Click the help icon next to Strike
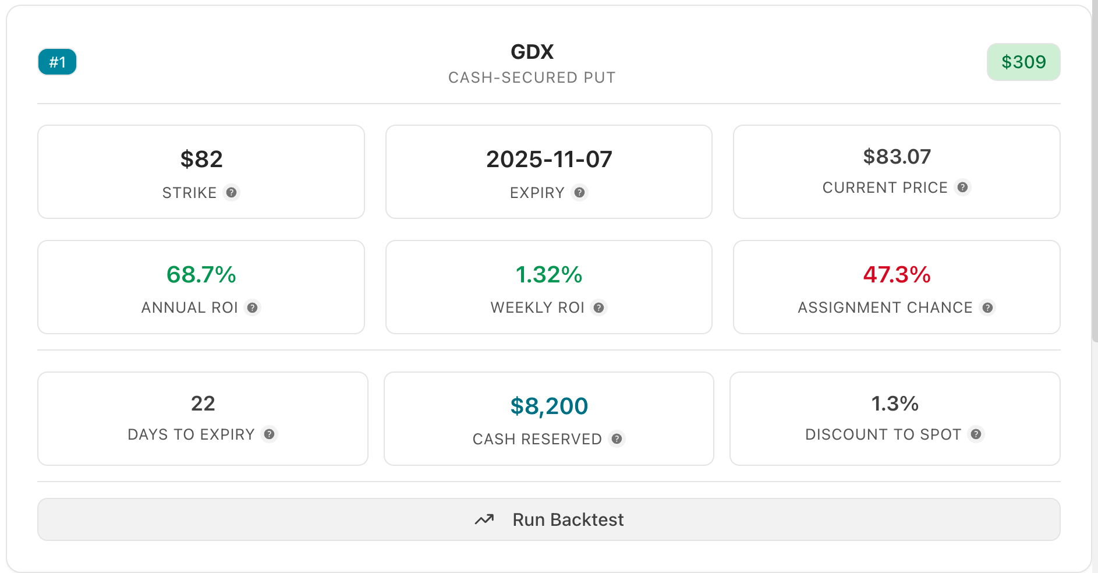Screen dimensions: 1098x573 click(232, 192)
